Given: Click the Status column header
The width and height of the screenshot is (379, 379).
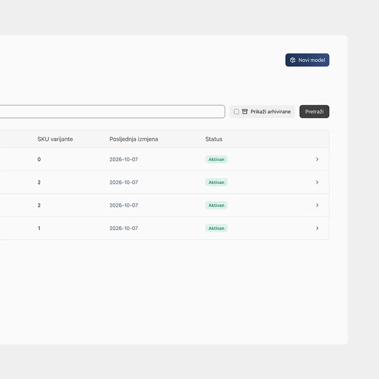Looking at the screenshot, I should click(x=214, y=139).
